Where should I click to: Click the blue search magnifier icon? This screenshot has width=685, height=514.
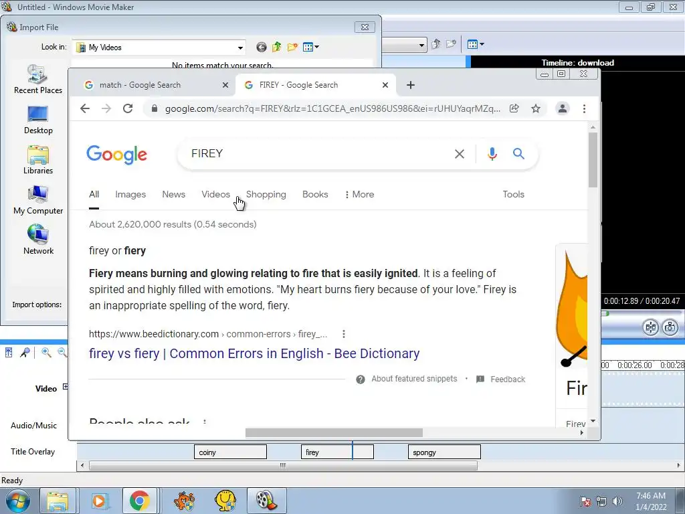pyautogui.click(x=518, y=153)
